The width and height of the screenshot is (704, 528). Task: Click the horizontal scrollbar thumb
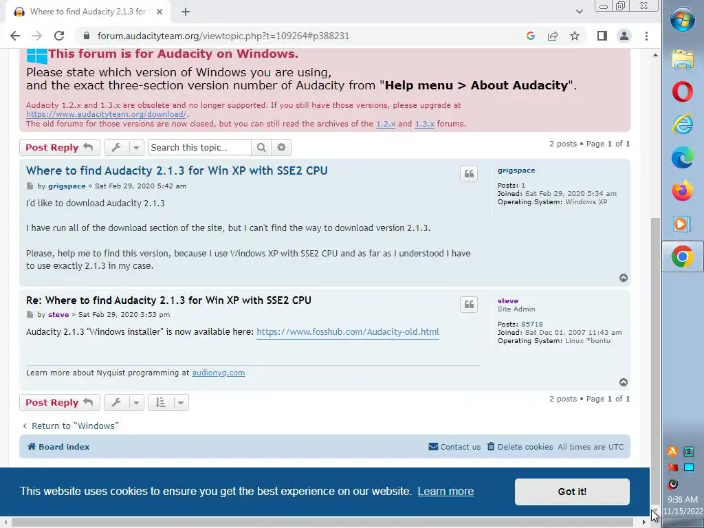[x=322, y=522]
